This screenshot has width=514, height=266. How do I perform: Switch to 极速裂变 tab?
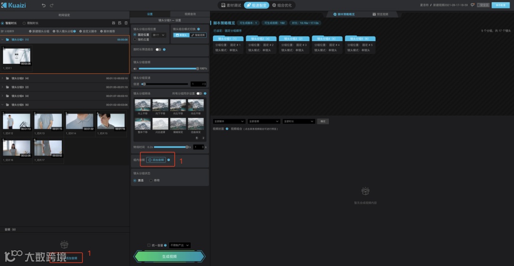tap(257, 5)
